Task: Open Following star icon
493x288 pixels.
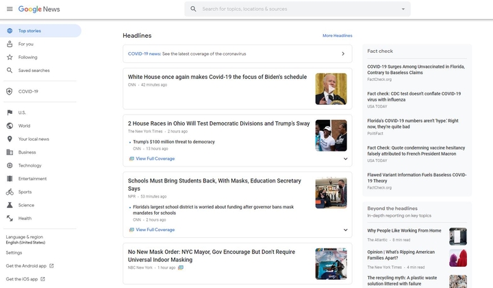Action: pyautogui.click(x=10, y=58)
